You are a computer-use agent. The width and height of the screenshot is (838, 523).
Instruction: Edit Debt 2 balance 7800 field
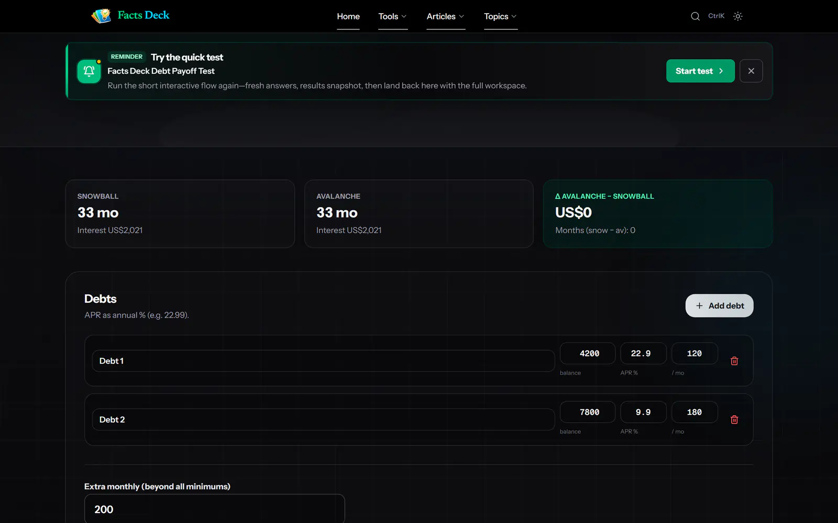587,412
